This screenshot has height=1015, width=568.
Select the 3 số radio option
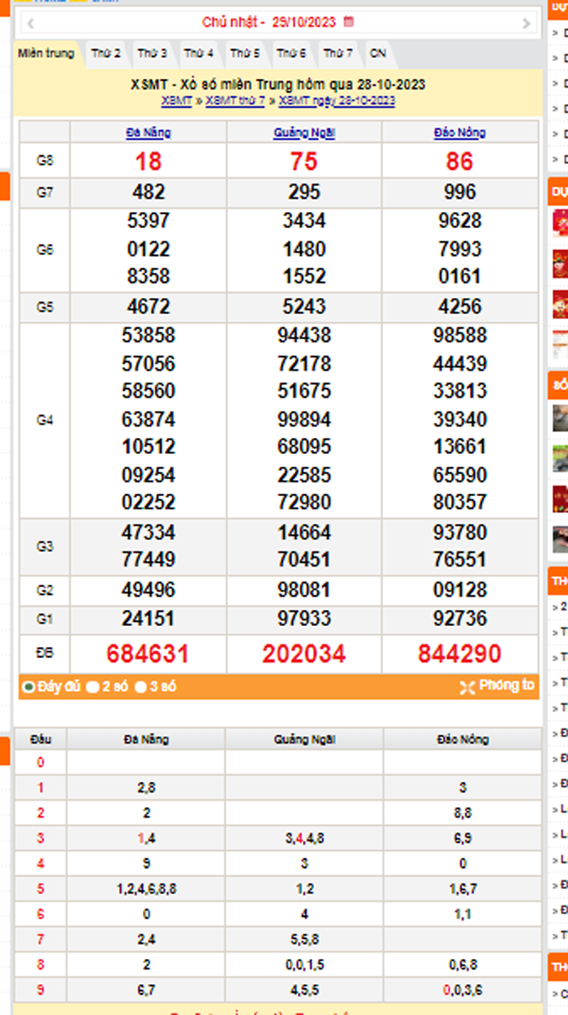(141, 687)
